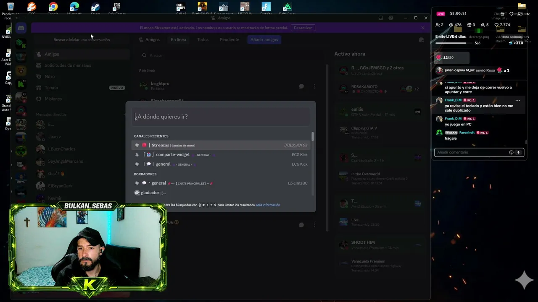Open the Venezuela Premium activity card
538x302 pixels.
(380, 266)
